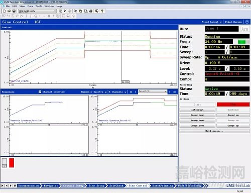Click the Print toolbar icon
Image resolution: width=251 pixels, height=193 pixels.
[x=91, y=11]
